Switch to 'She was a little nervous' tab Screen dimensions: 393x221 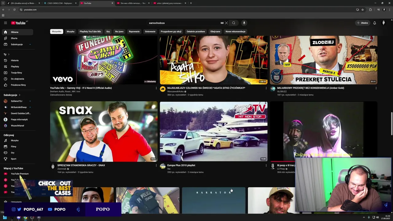pos(133,3)
